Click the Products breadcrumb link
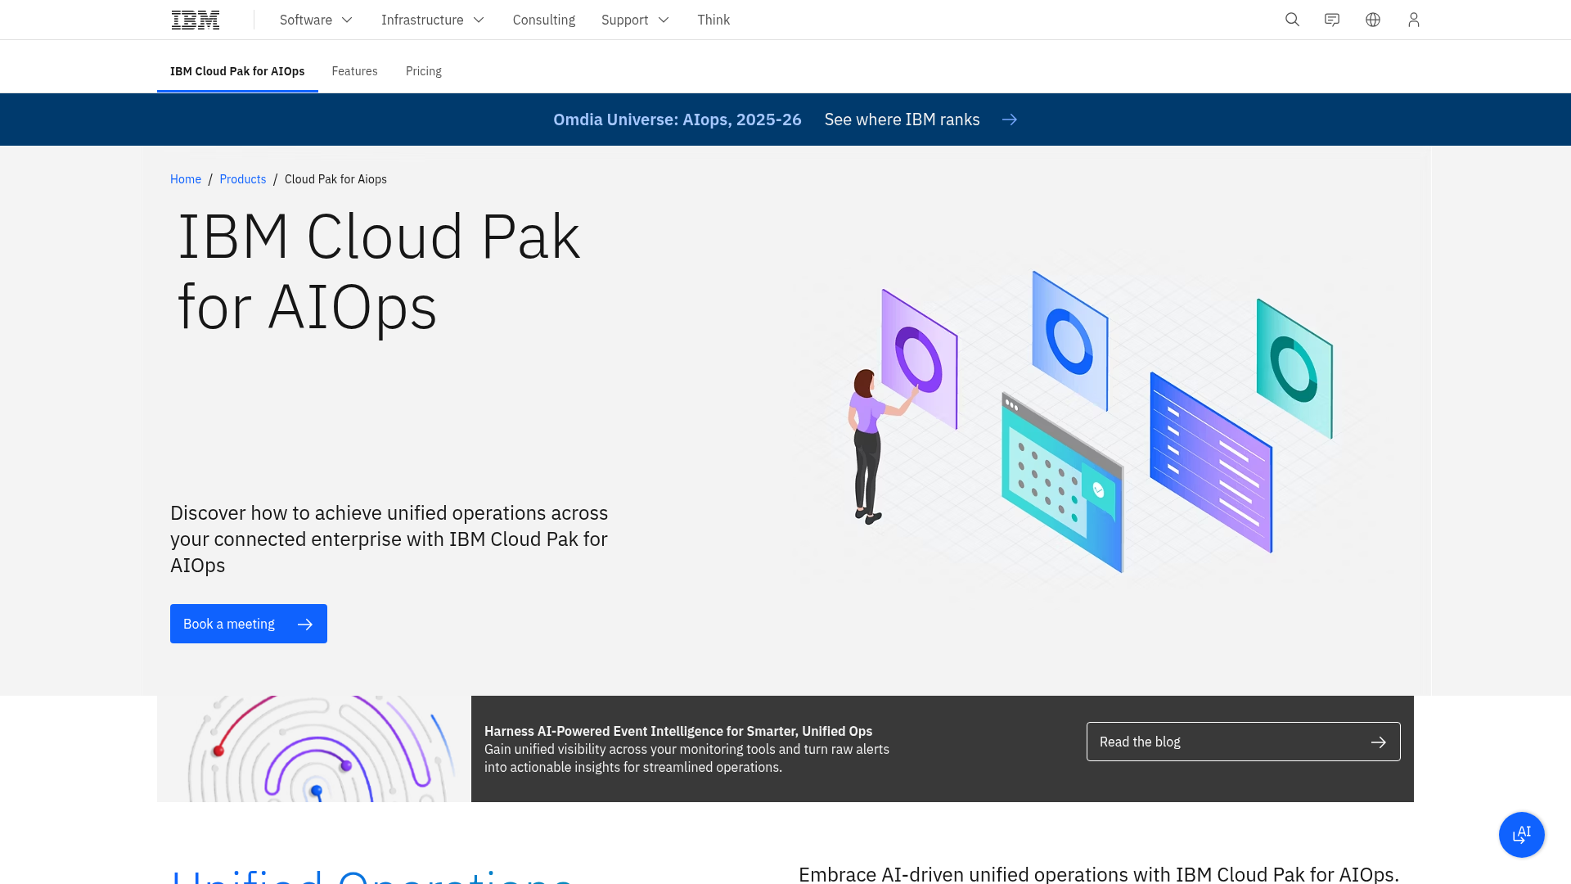This screenshot has height=884, width=1571. [x=243, y=179]
